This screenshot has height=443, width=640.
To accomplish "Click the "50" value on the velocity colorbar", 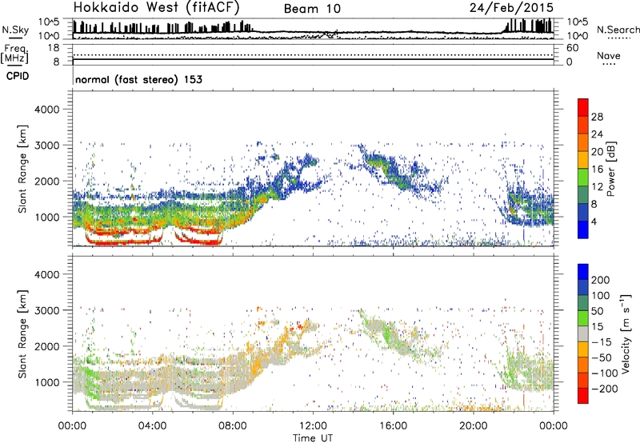I will [x=598, y=311].
